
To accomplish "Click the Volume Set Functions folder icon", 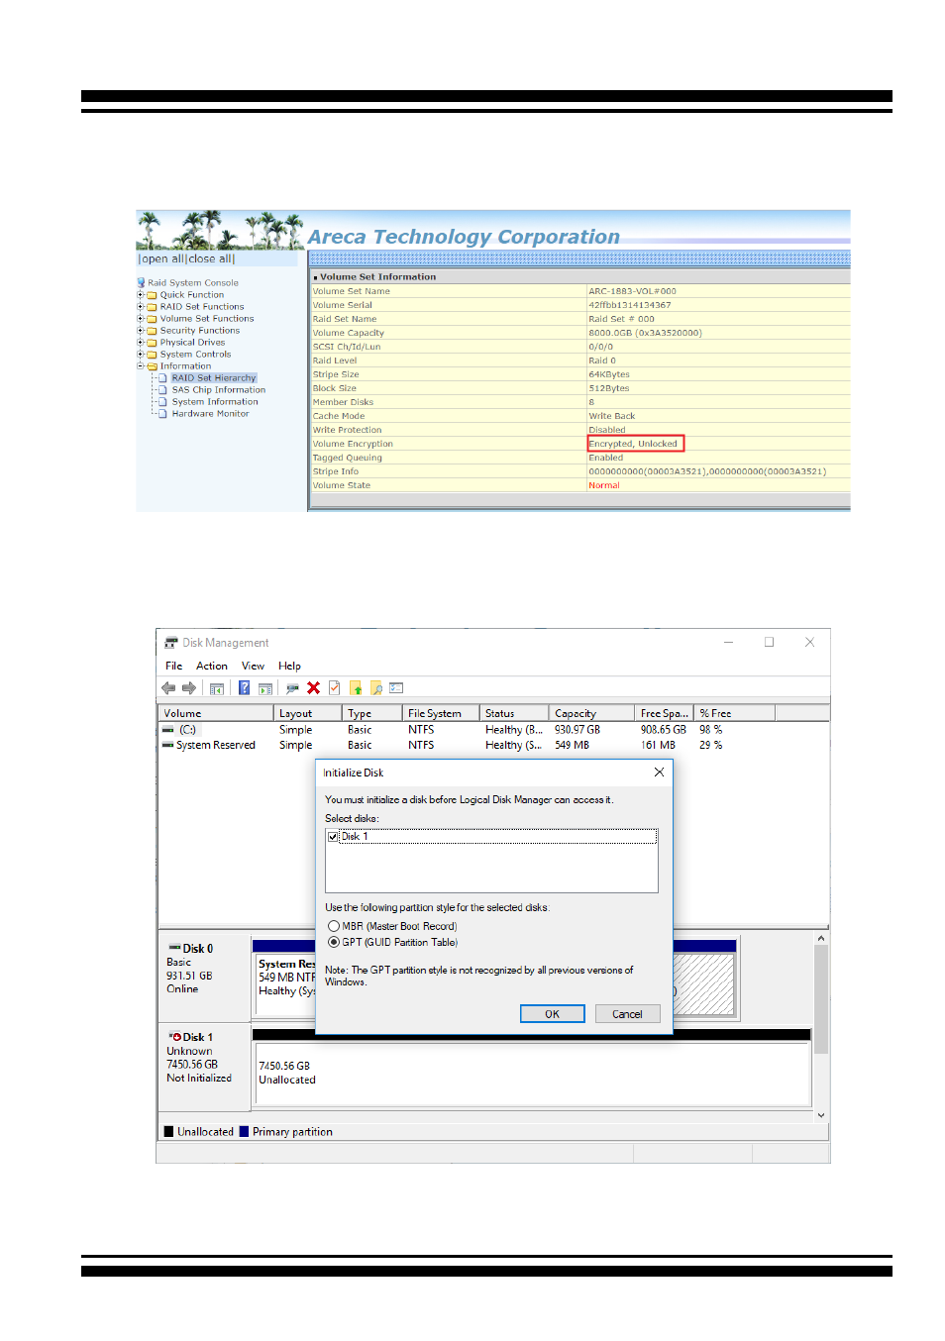I will pyautogui.click(x=153, y=319).
